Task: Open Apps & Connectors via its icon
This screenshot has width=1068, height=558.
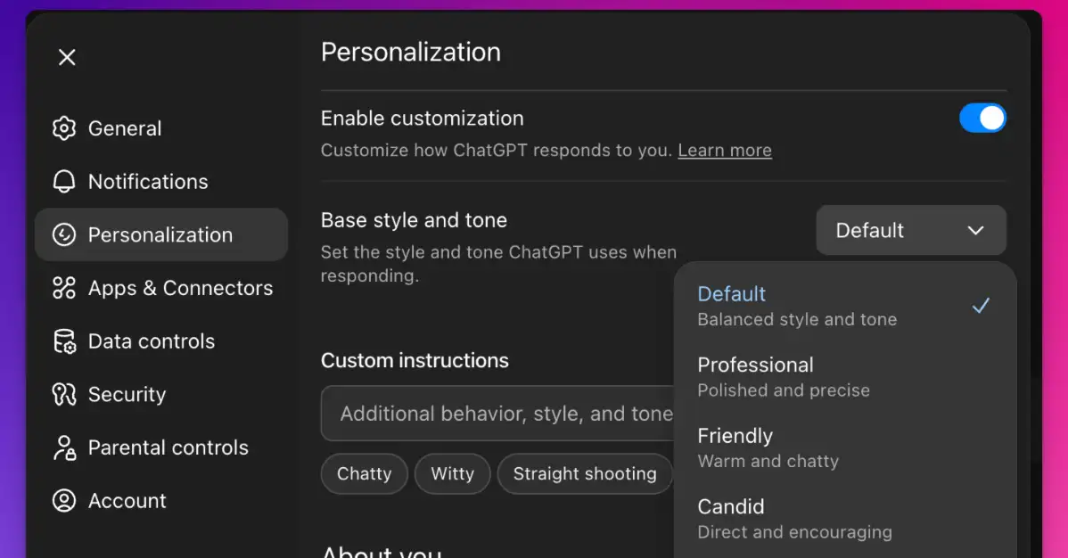Action: click(x=64, y=288)
